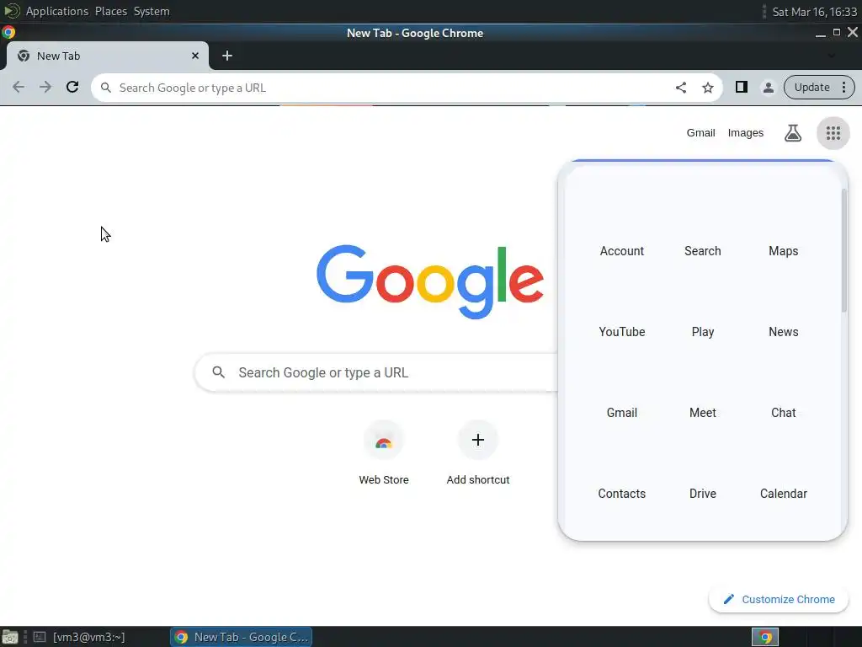Open Search in the apps panel
Screen dimensions: 862x647
(702, 251)
